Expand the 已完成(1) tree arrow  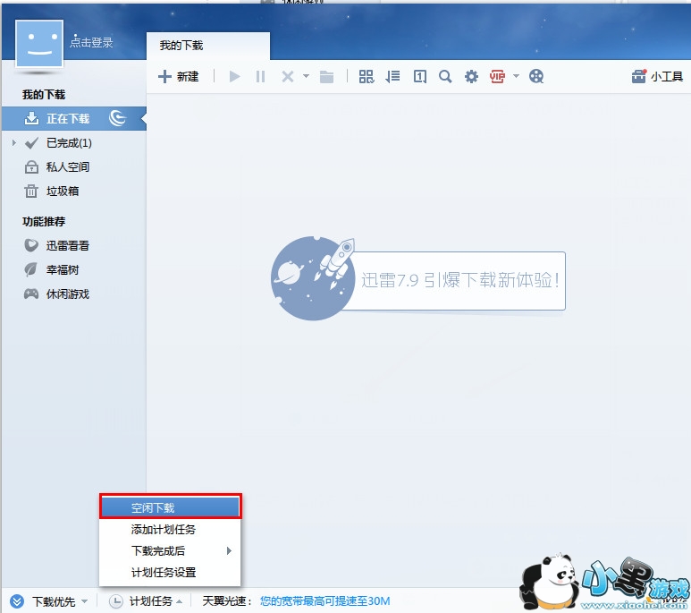click(14, 142)
